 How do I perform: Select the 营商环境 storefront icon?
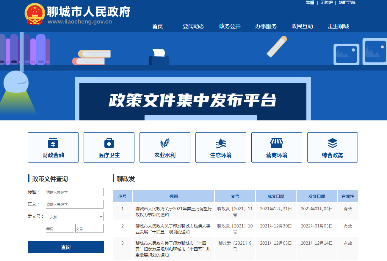[276, 143]
